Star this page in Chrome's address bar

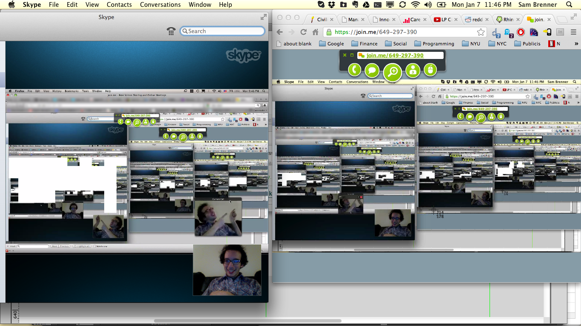tap(481, 32)
